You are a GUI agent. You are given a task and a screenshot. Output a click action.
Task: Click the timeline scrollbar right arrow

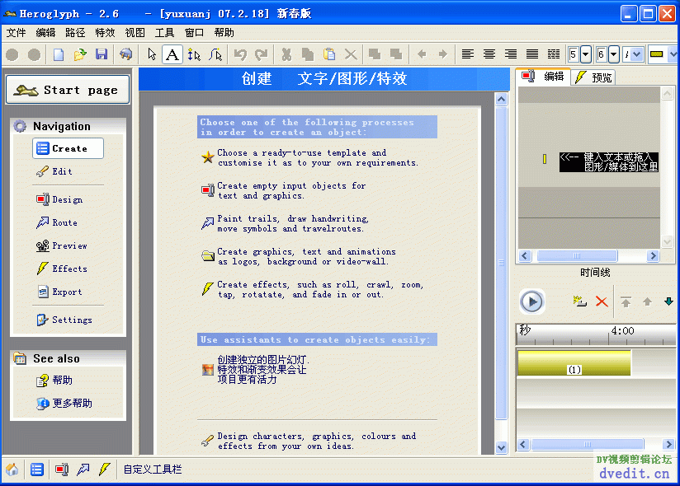pyautogui.click(x=668, y=444)
